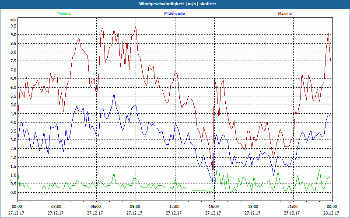Click the '0,5' y-axis value

point(14,184)
